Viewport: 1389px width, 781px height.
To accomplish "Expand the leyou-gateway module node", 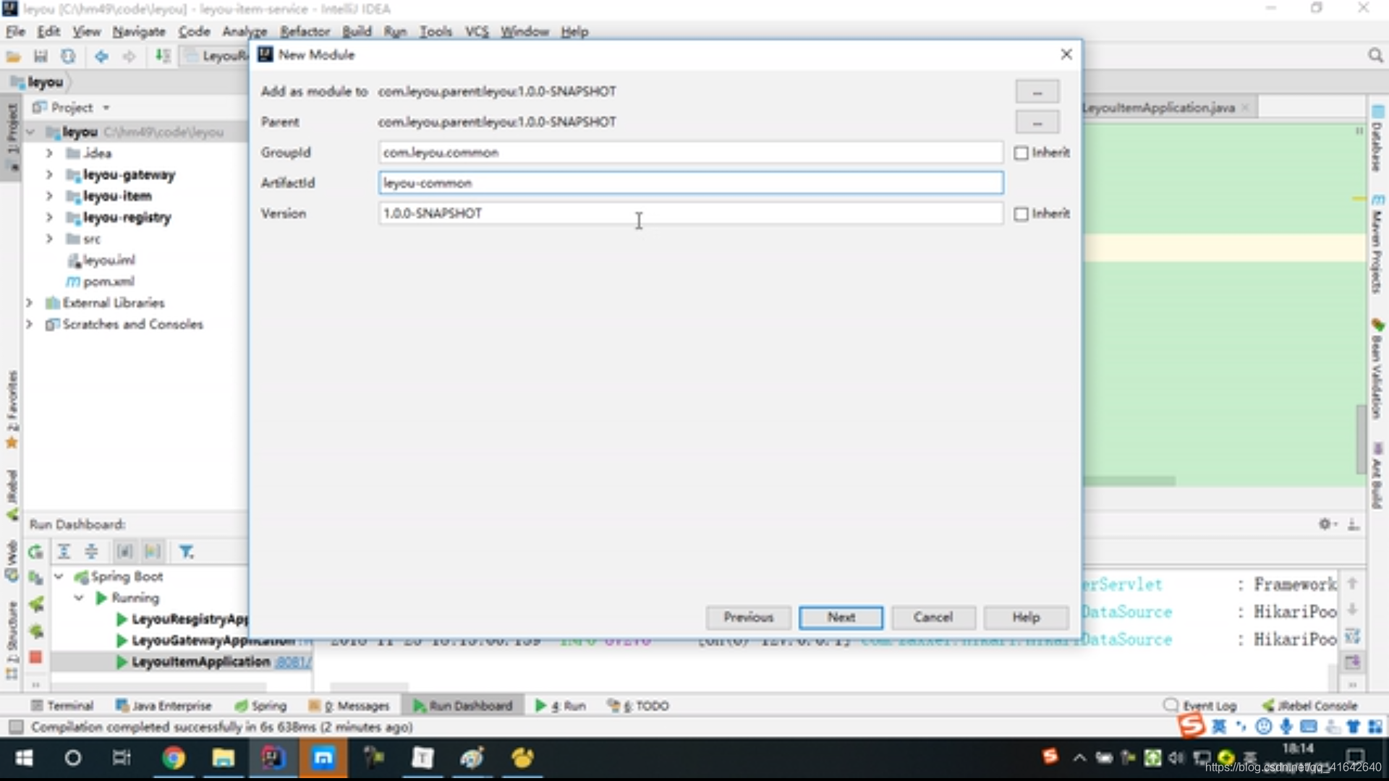I will tap(49, 175).
